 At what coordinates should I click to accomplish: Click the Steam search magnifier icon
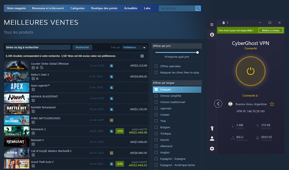point(198,8)
